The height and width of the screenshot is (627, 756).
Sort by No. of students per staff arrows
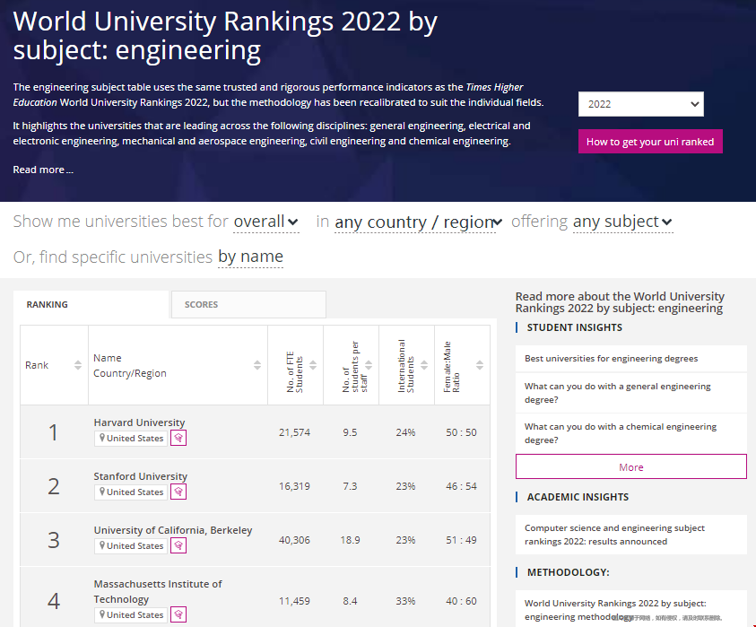click(369, 365)
